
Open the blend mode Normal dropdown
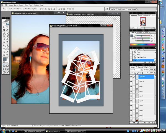(136, 70)
